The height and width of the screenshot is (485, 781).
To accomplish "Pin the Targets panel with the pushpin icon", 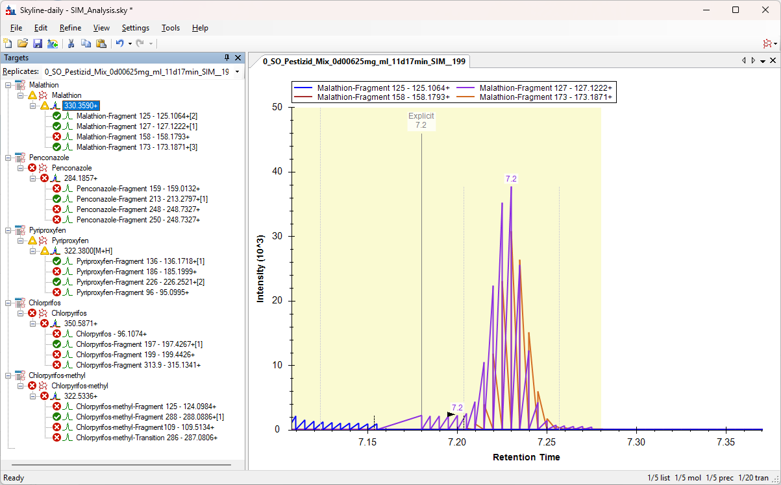I will point(227,58).
